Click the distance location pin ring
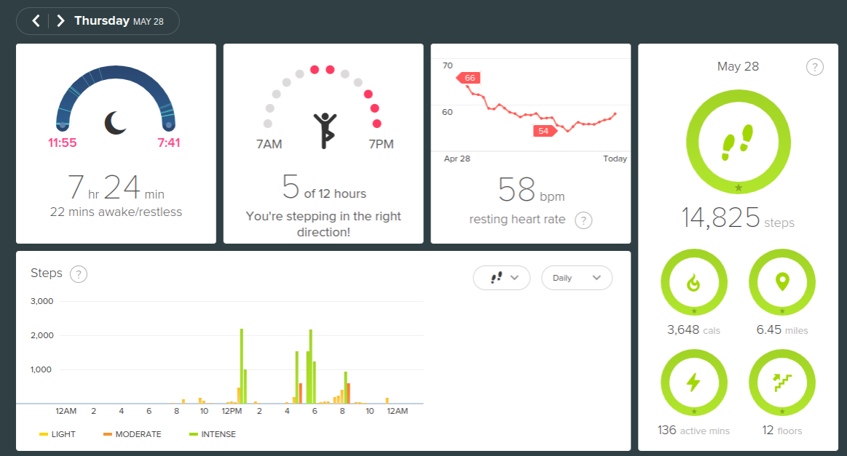This screenshot has height=456, width=847. [x=781, y=282]
